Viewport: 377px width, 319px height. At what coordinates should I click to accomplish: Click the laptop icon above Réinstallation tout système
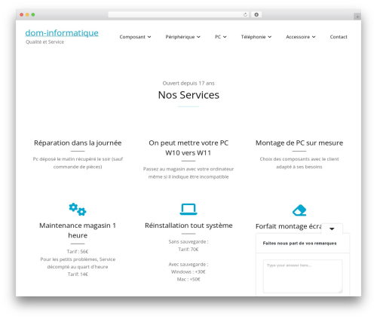pos(188,209)
